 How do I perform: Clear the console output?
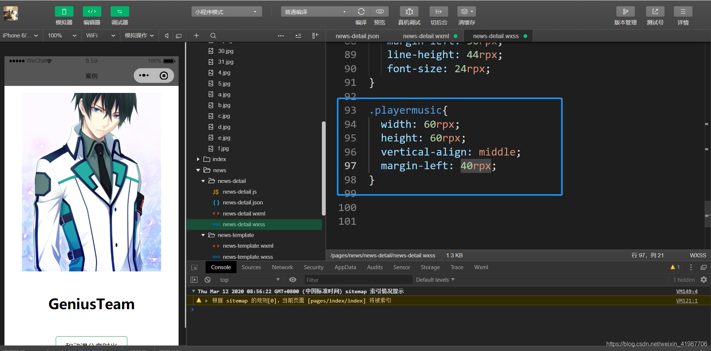208,280
